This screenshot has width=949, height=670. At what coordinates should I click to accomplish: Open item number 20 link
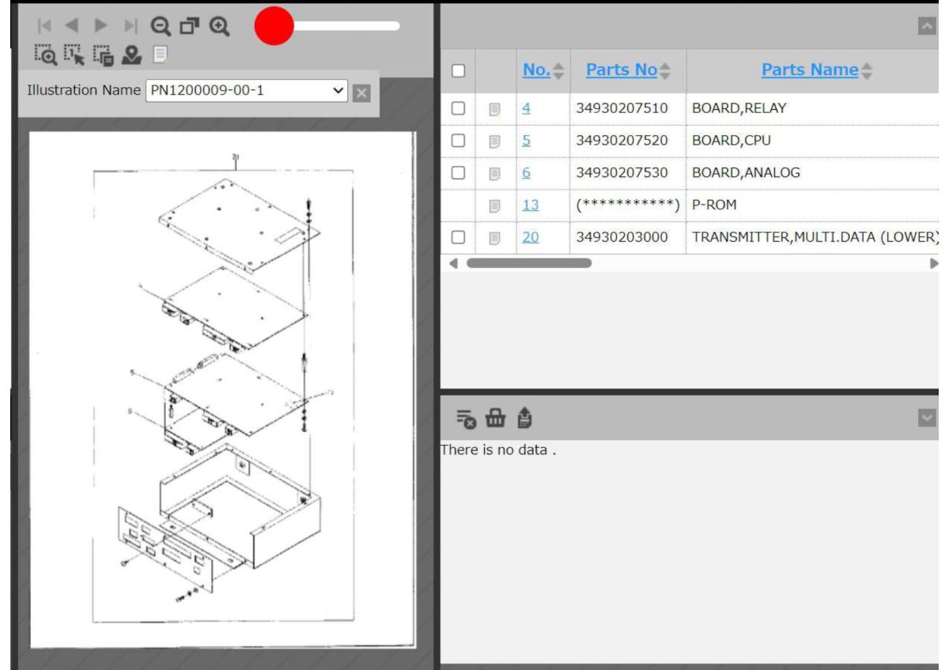pyautogui.click(x=530, y=237)
